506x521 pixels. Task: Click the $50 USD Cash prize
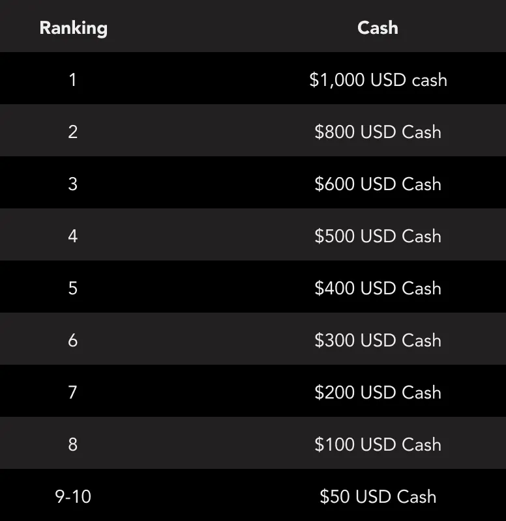(x=378, y=497)
